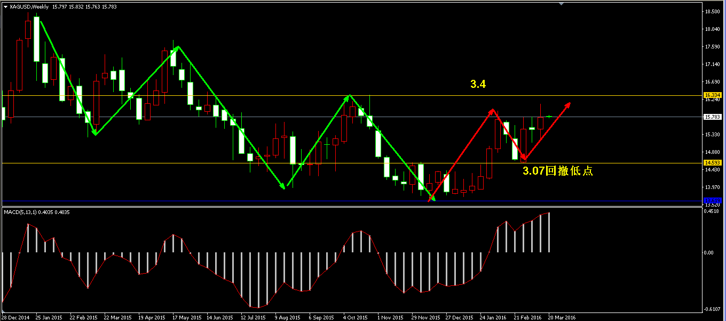Viewport: 726px width, 321px height.
Task: Click the 18.500 level on price scale
Action: 711,12
